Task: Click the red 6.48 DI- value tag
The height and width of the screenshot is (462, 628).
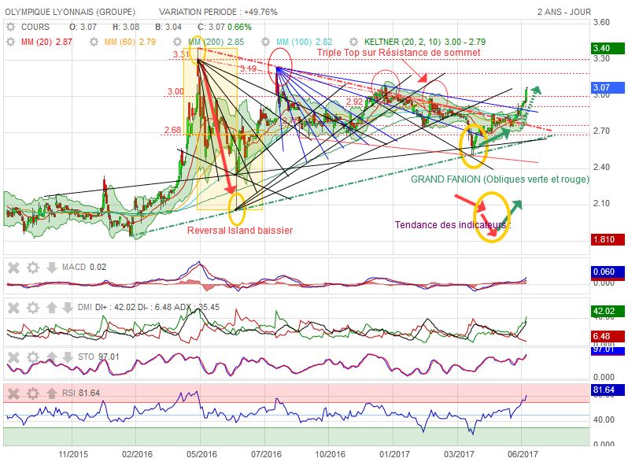Action: 608,336
